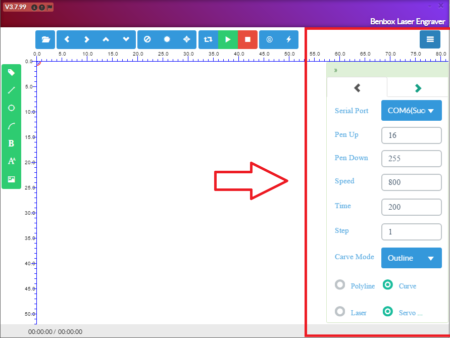The width and height of the screenshot is (450, 338).
Task: Click the Pen Up value field
Action: (x=411, y=135)
